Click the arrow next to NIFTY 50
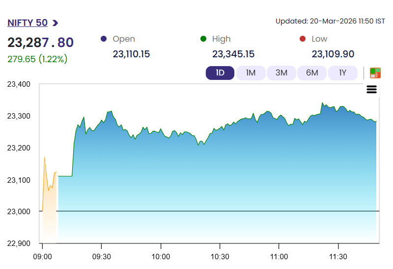Viewport: 393px width, 269px height. pyautogui.click(x=55, y=23)
